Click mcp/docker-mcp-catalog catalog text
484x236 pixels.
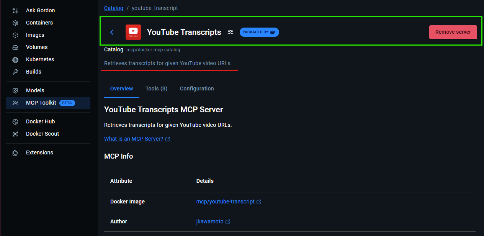pos(153,50)
